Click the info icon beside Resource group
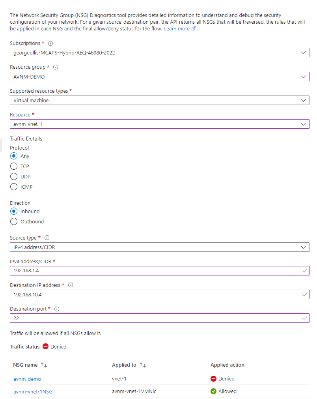Screen dimensions: 317x399 point(56,67)
